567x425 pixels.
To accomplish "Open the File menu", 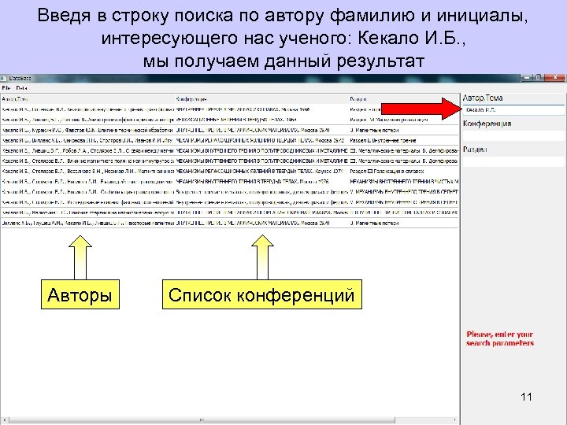I will (x=6, y=88).
